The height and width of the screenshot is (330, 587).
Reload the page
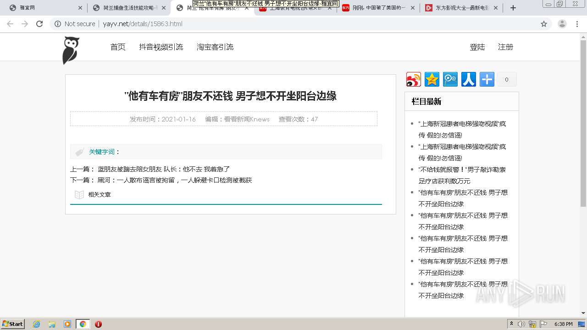(x=39, y=24)
